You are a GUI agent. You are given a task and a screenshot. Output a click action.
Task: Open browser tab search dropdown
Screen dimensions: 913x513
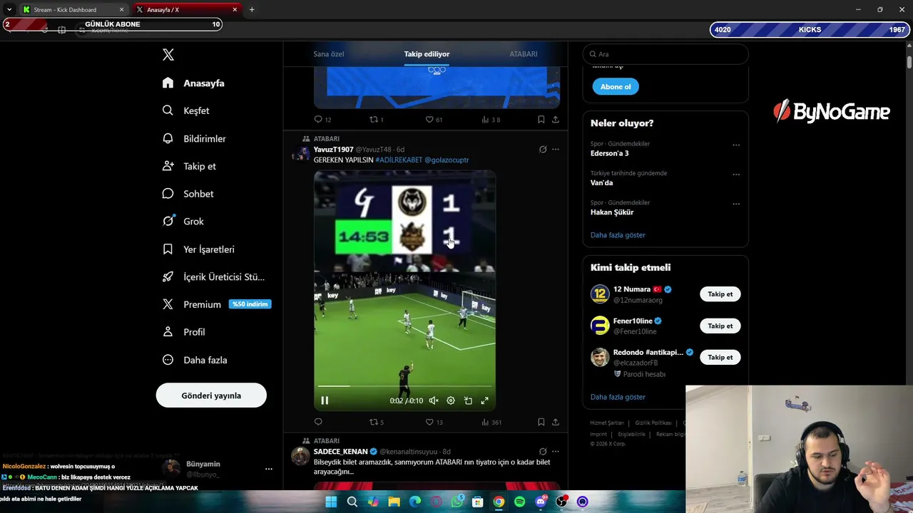9,10
